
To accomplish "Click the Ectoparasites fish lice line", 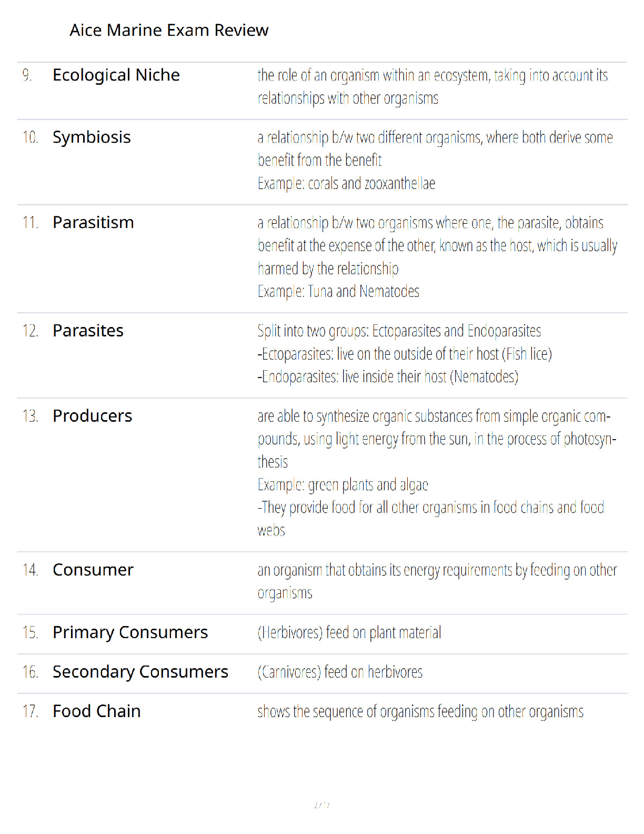I will (405, 354).
